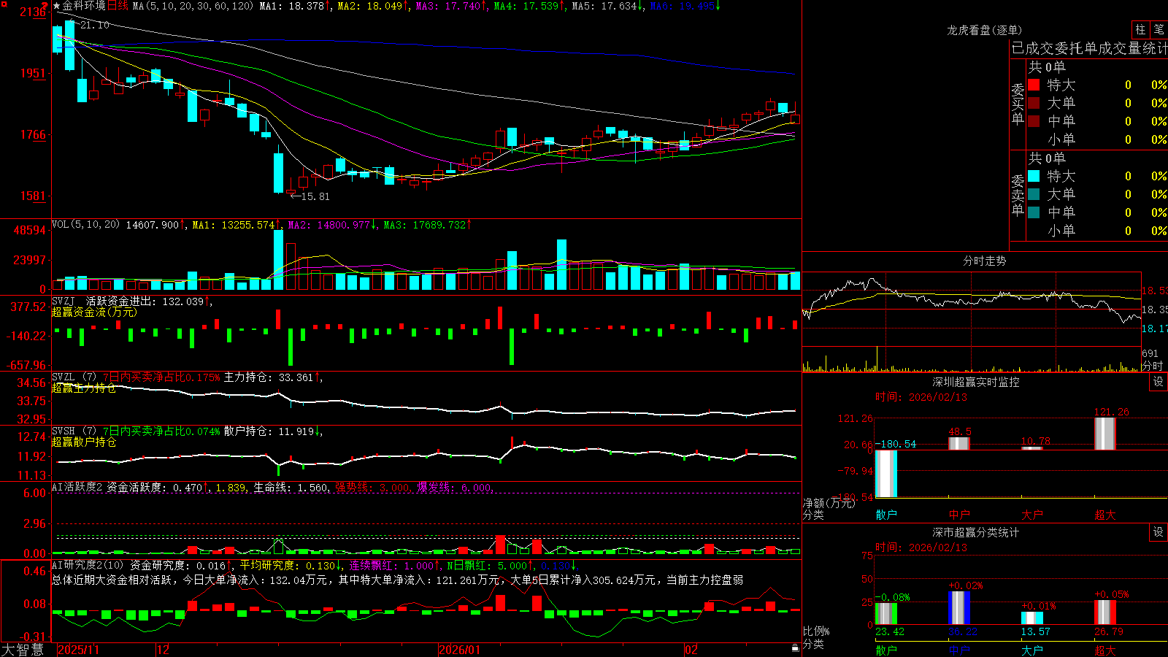Image resolution: width=1168 pixels, height=657 pixels.
Task: Click cyan 特大 sell-order color swatch
Action: pyautogui.click(x=1034, y=176)
